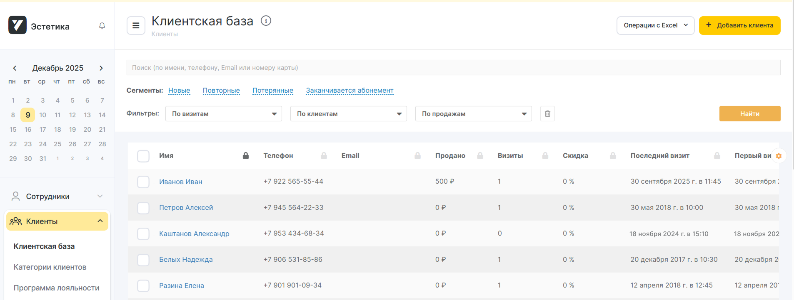This screenshot has width=794, height=300.
Task: Open the По визитам filter dropdown
Action: pos(224,114)
